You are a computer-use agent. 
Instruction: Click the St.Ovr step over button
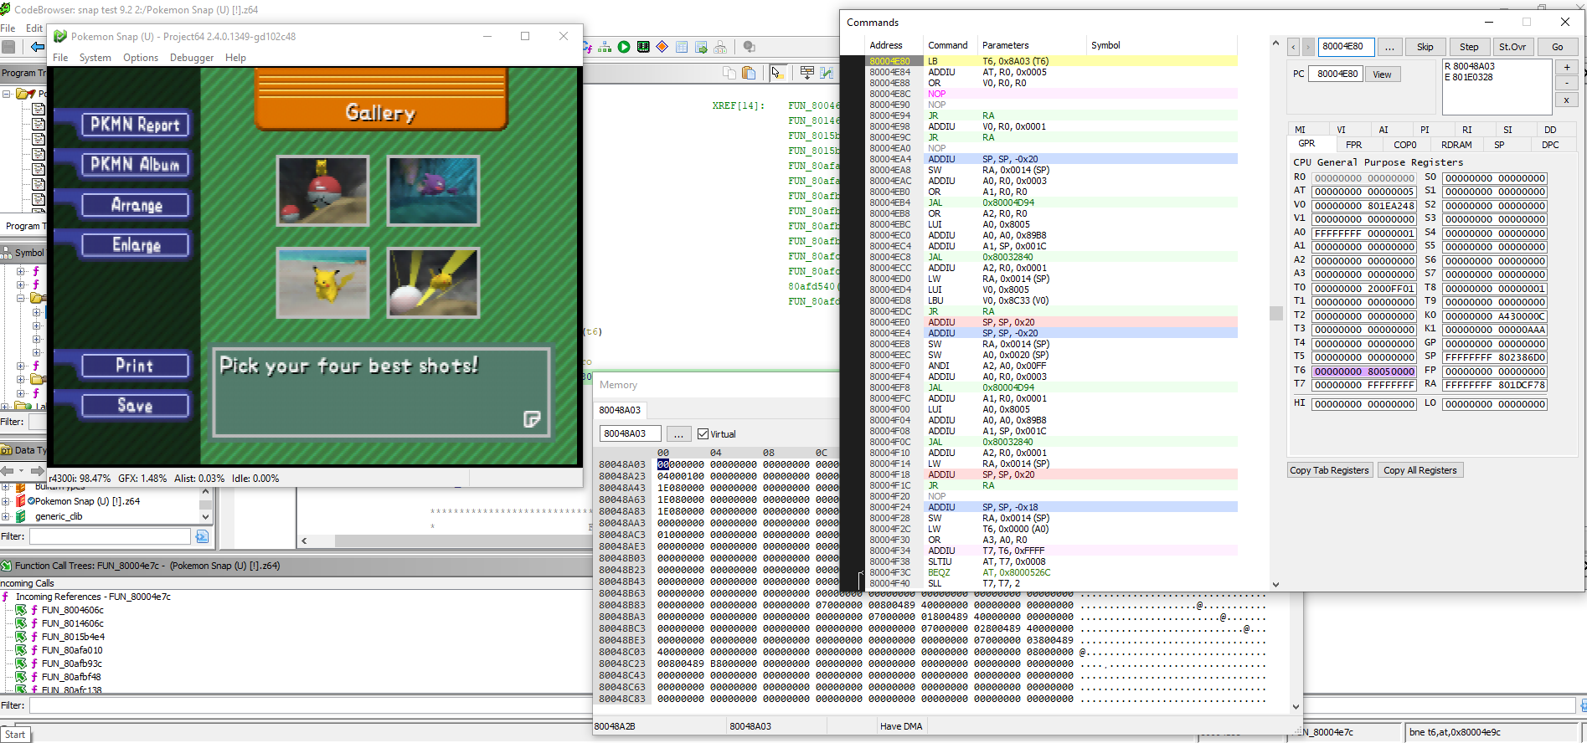click(1512, 47)
